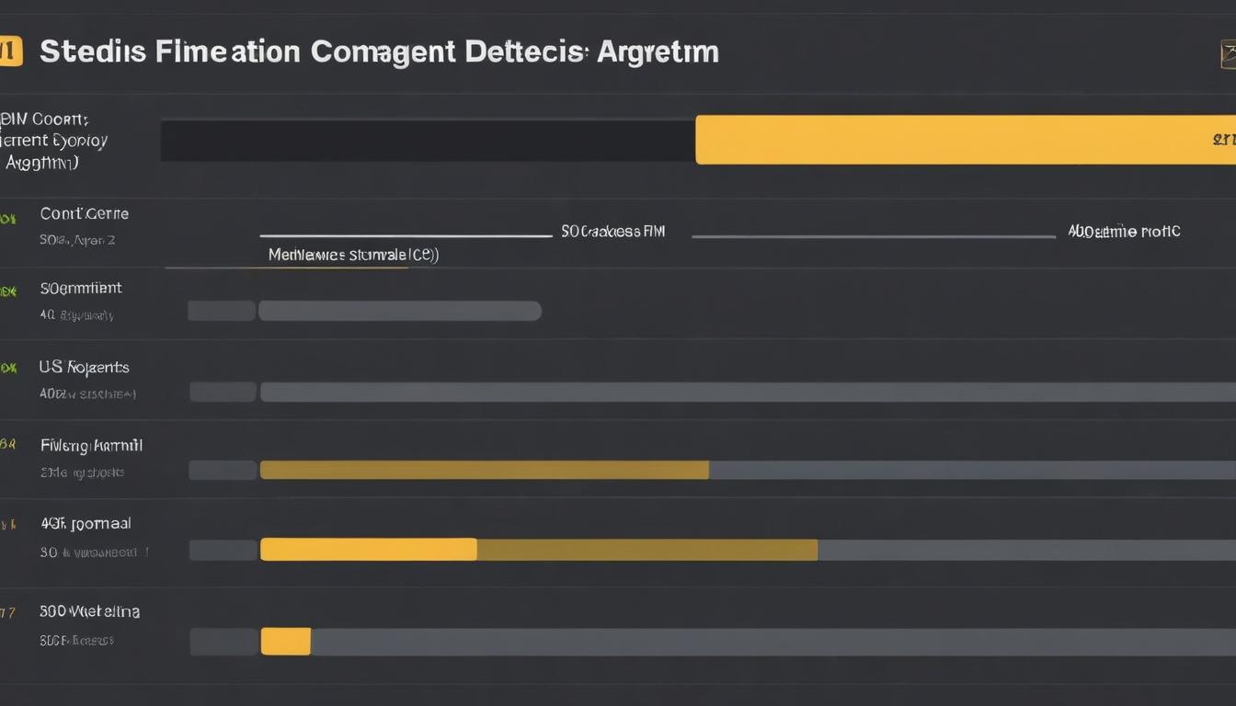Viewport: 1236px width, 706px height.
Task: Click the A0oeritme motiC label
Action: coord(1124,232)
